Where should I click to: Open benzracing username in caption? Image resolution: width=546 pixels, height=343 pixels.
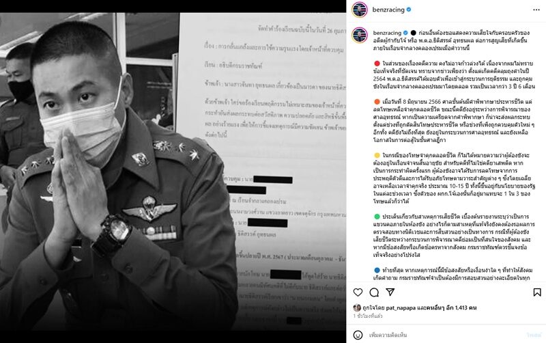pos(387,33)
